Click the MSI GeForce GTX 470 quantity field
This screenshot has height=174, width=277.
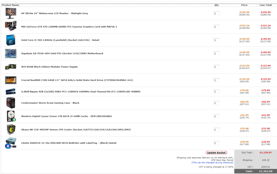pos(216,27)
